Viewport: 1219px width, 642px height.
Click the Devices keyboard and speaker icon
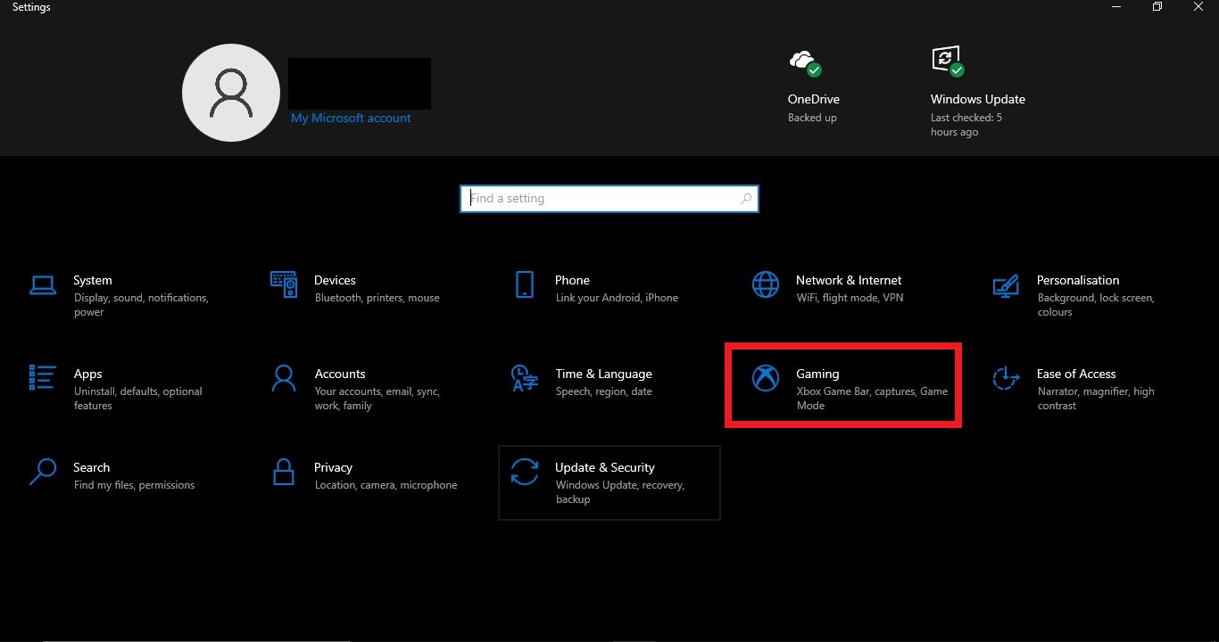click(x=284, y=285)
